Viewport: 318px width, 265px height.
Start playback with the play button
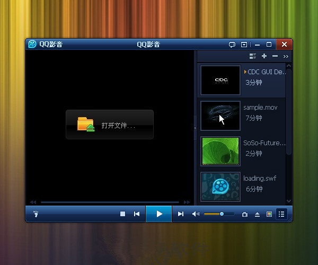click(x=159, y=214)
